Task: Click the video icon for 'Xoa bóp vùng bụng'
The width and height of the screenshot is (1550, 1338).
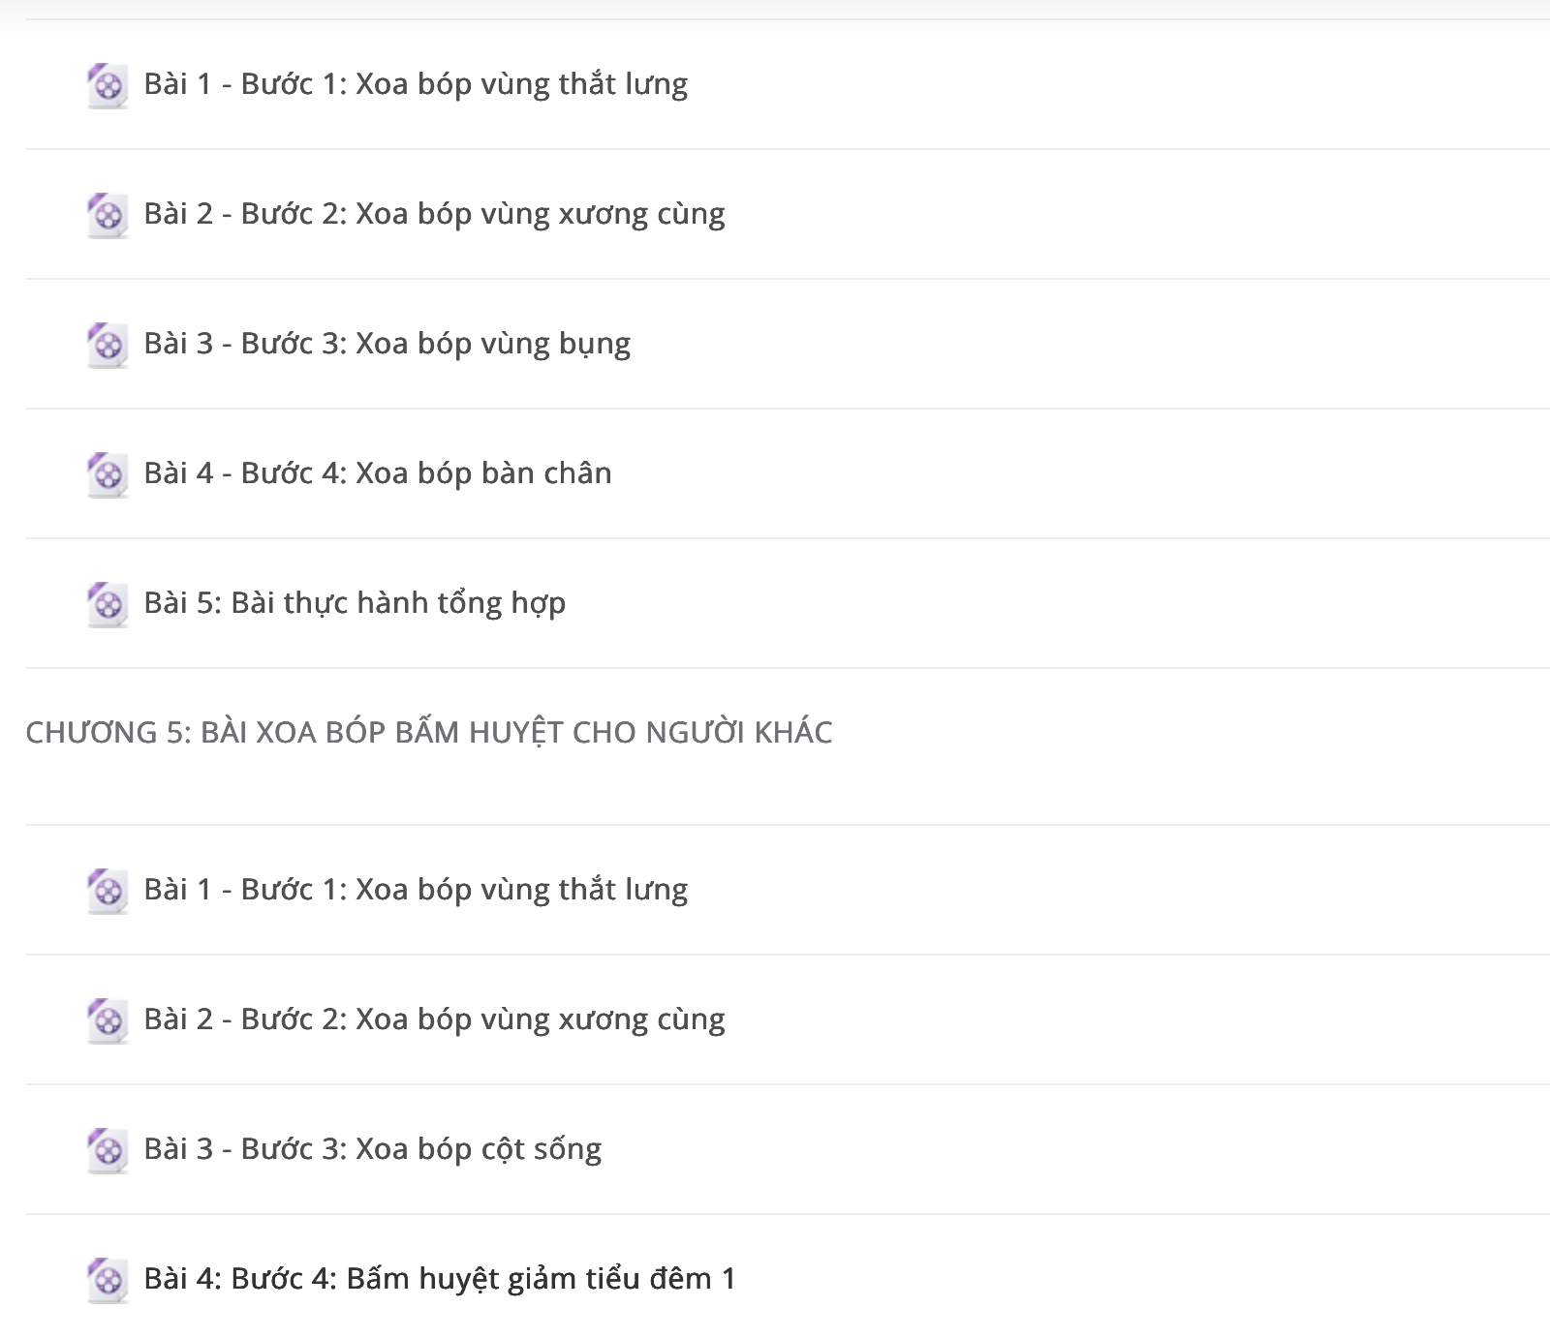Action: click(108, 346)
